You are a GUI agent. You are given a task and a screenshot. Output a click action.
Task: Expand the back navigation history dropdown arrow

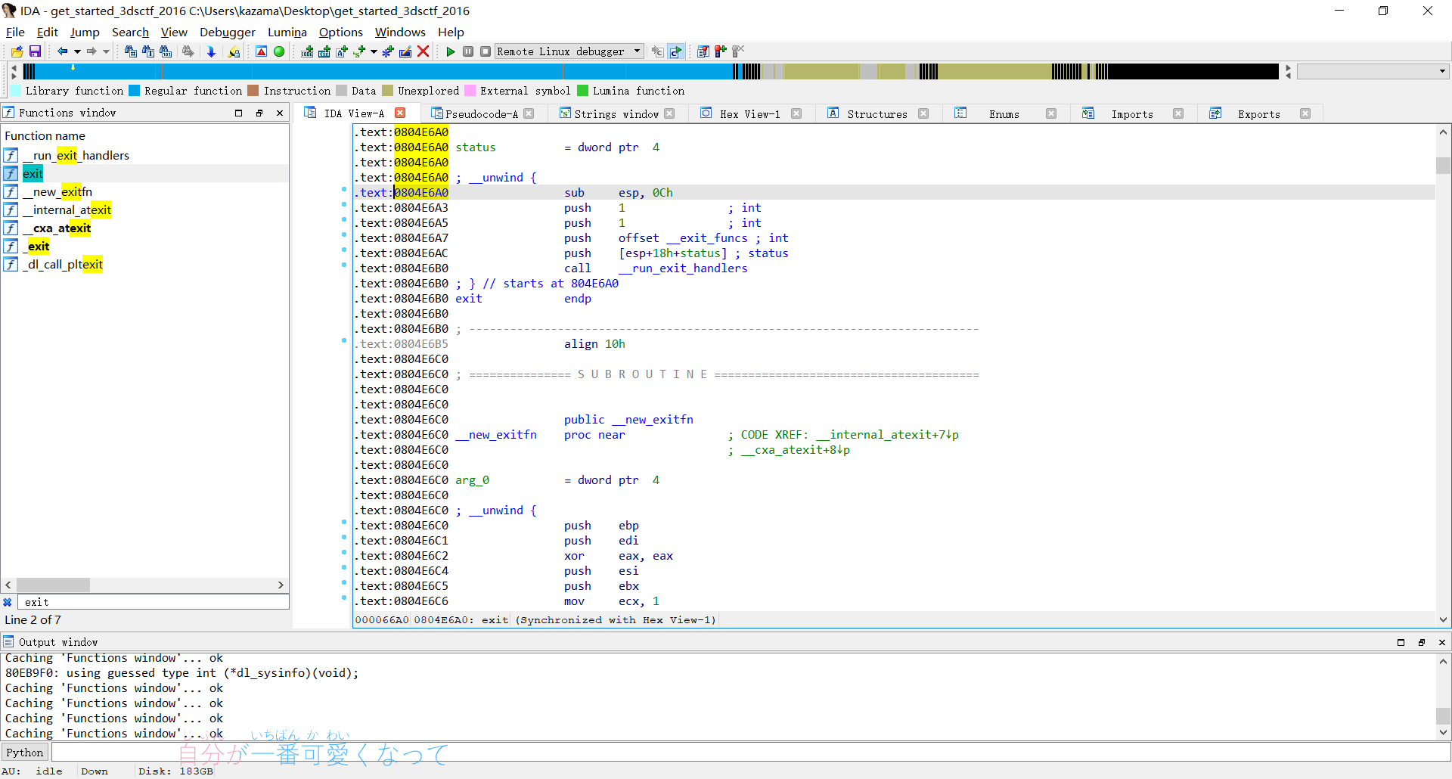click(77, 51)
